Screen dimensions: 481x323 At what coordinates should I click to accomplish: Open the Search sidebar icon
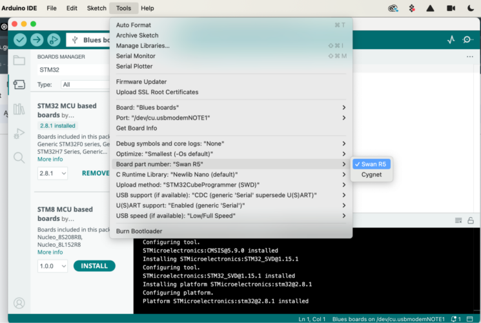coord(19,157)
